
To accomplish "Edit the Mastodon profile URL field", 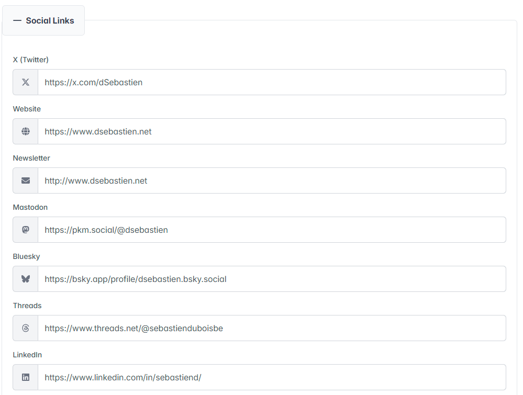I will (271, 230).
